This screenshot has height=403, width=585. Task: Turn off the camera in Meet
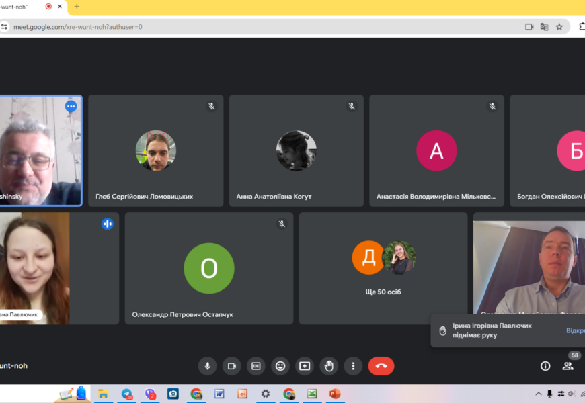(232, 366)
